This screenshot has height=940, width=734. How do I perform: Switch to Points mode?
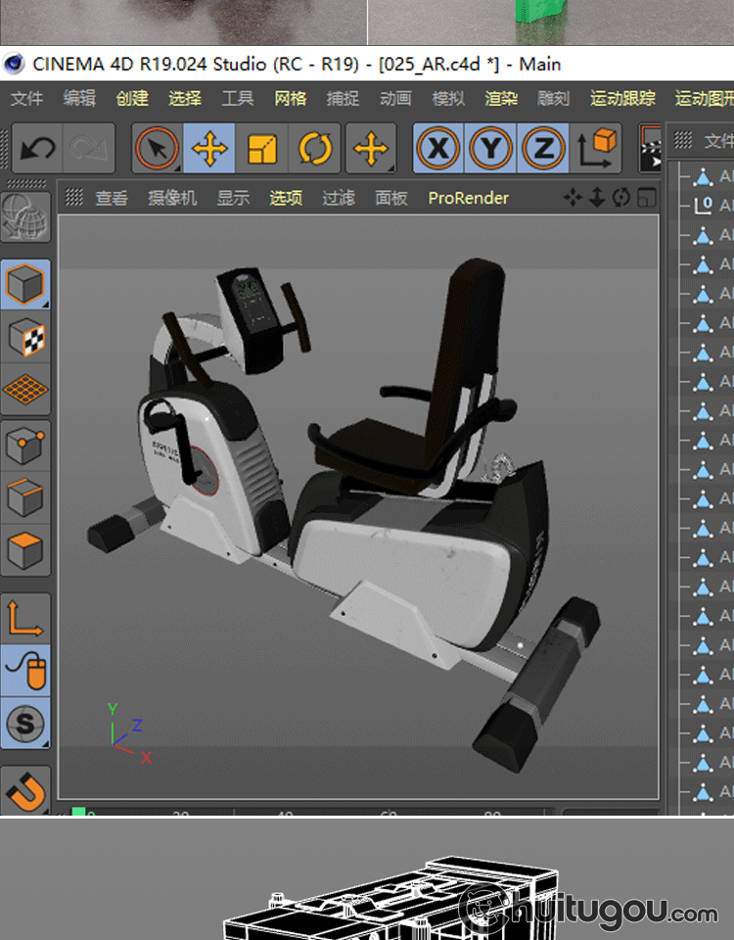25,446
